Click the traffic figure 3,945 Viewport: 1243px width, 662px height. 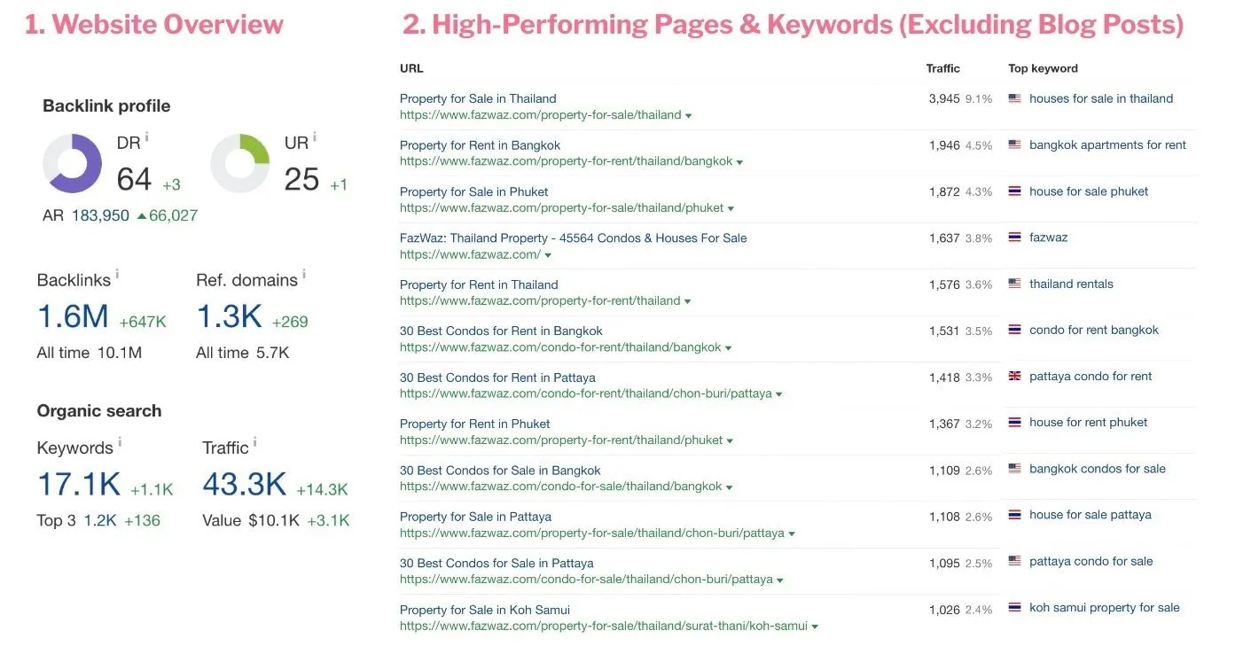(944, 99)
